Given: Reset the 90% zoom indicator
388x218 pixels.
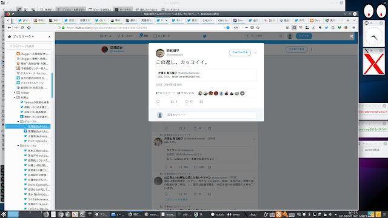Looking at the screenshot, I should click(236, 28).
